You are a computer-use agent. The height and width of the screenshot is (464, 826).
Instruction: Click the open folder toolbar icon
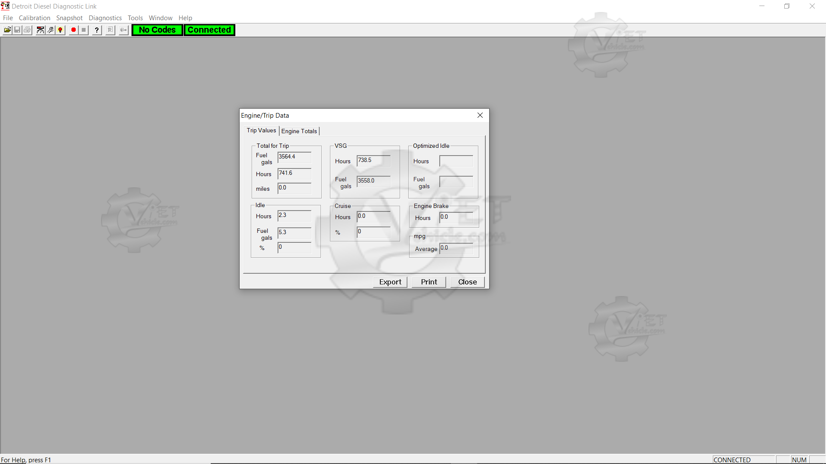[x=7, y=30]
